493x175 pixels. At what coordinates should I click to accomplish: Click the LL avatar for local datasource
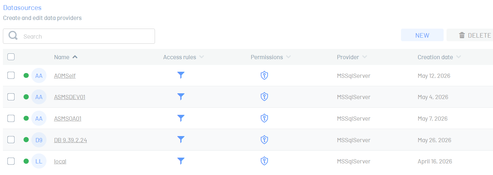(x=39, y=161)
